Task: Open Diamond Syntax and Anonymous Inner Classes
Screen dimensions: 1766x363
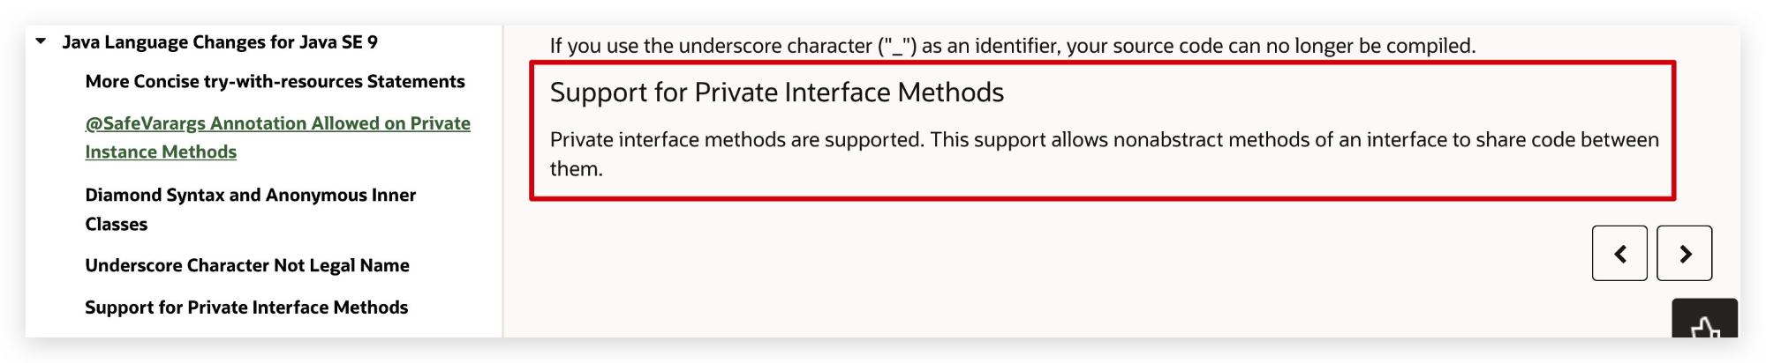Action: 250,209
